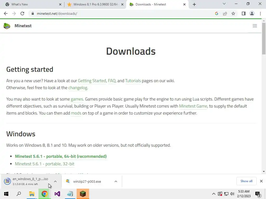Open Minetest block icon on taskbar
The image size is (266, 199).
click(83, 194)
